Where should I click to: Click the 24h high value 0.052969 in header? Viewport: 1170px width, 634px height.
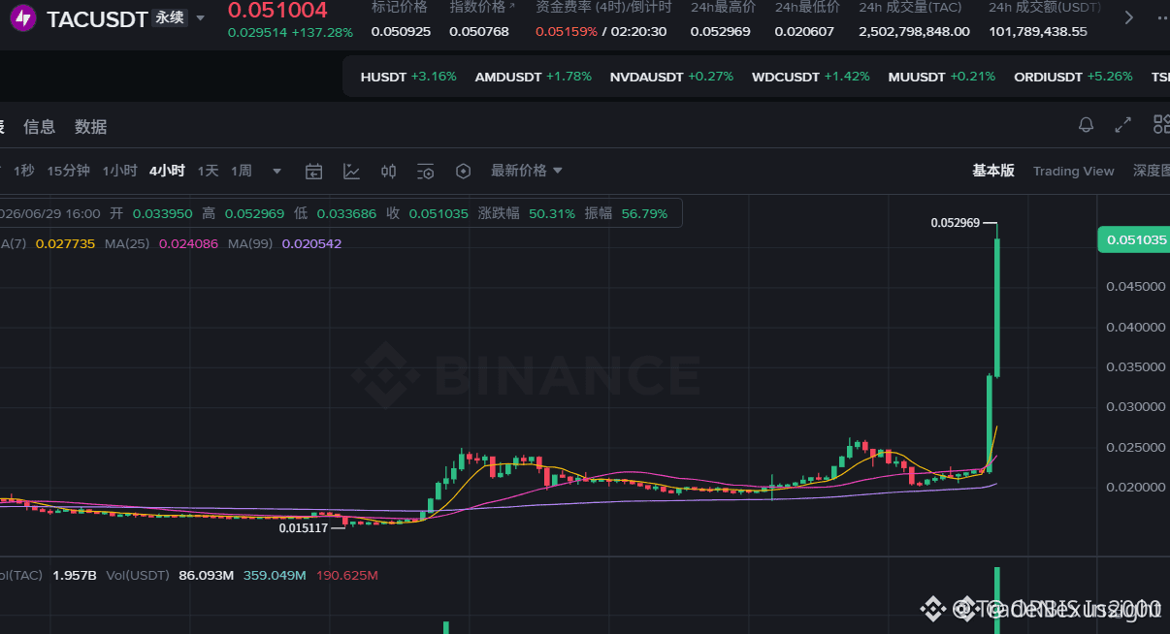(x=722, y=31)
